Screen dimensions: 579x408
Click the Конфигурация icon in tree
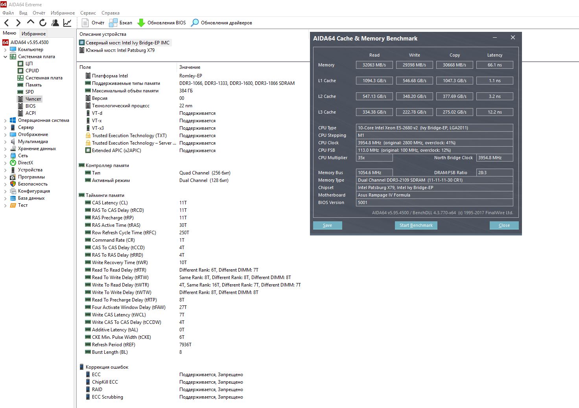(13, 191)
